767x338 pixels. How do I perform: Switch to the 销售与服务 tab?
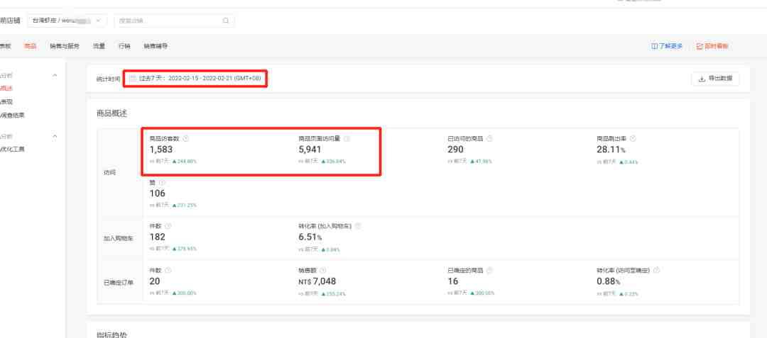pyautogui.click(x=65, y=46)
